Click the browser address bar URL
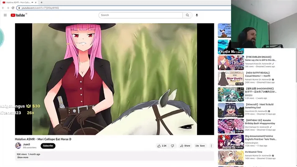Viewport: 297px width, 167px height. click(x=40, y=8)
